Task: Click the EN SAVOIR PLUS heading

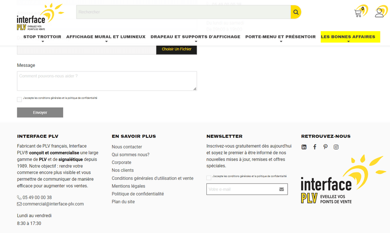Action: pos(134,136)
